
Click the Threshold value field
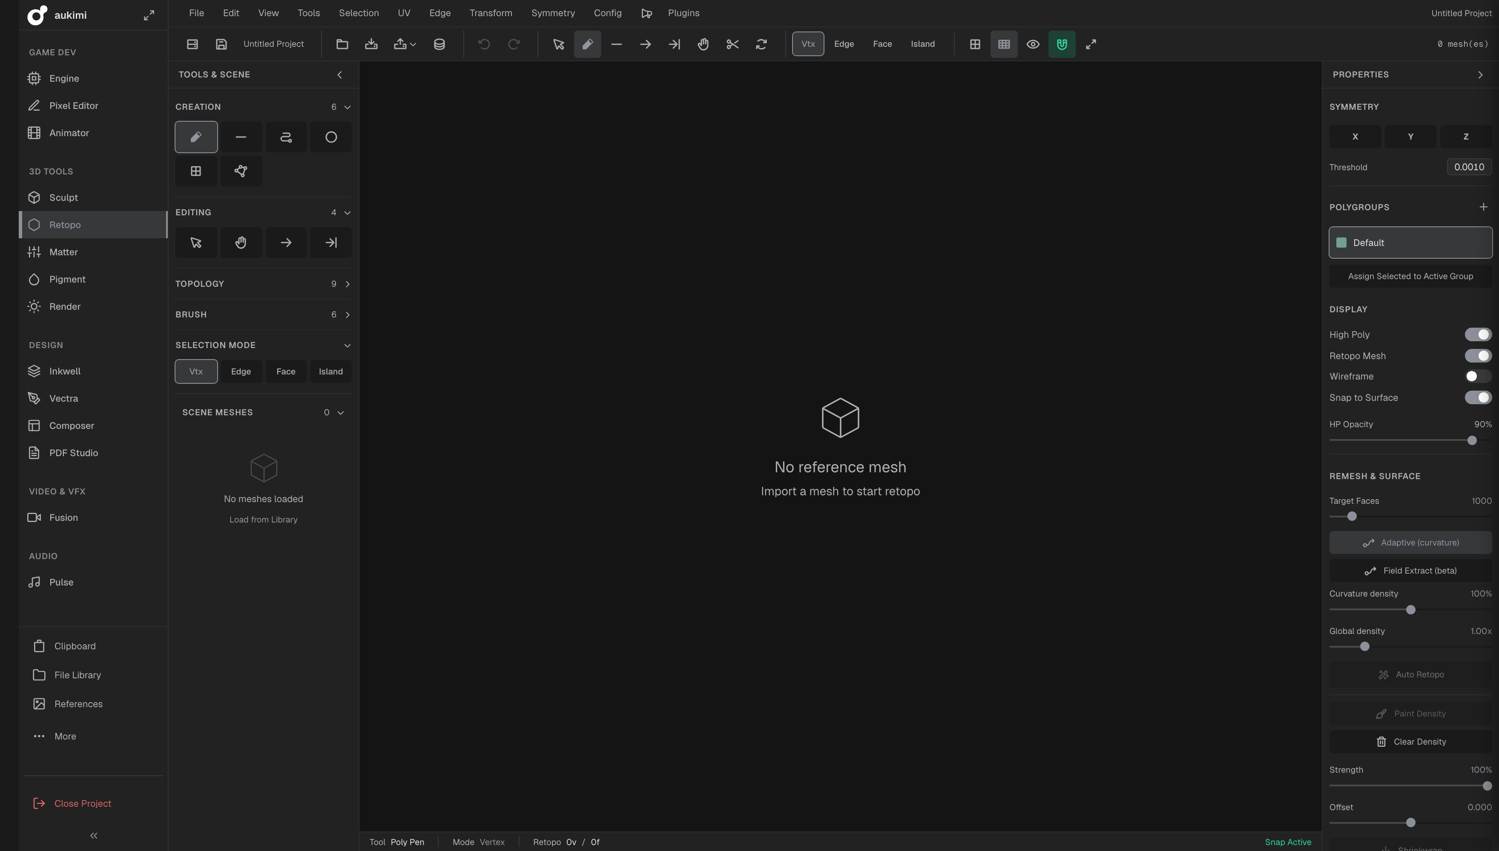click(x=1469, y=167)
